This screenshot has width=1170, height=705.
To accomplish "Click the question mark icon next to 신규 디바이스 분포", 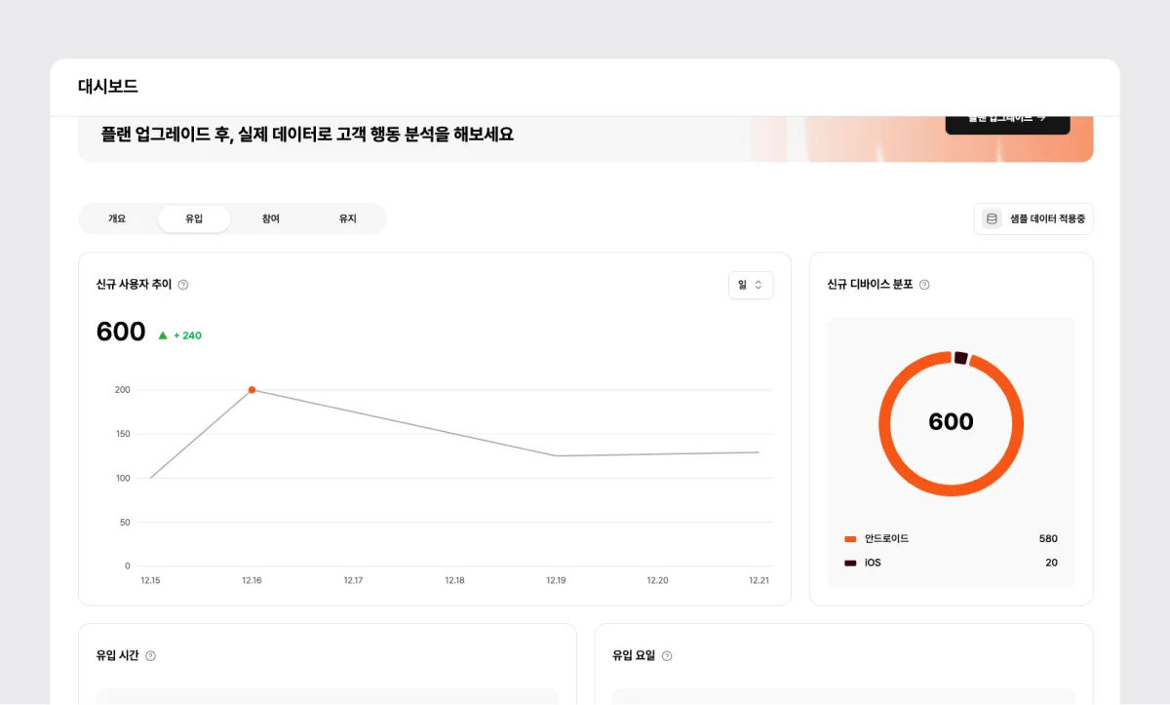I will coord(924,285).
